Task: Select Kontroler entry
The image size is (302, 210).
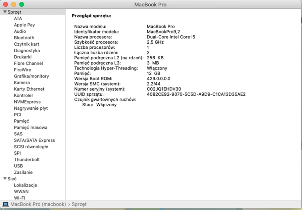Action: click(x=23, y=96)
